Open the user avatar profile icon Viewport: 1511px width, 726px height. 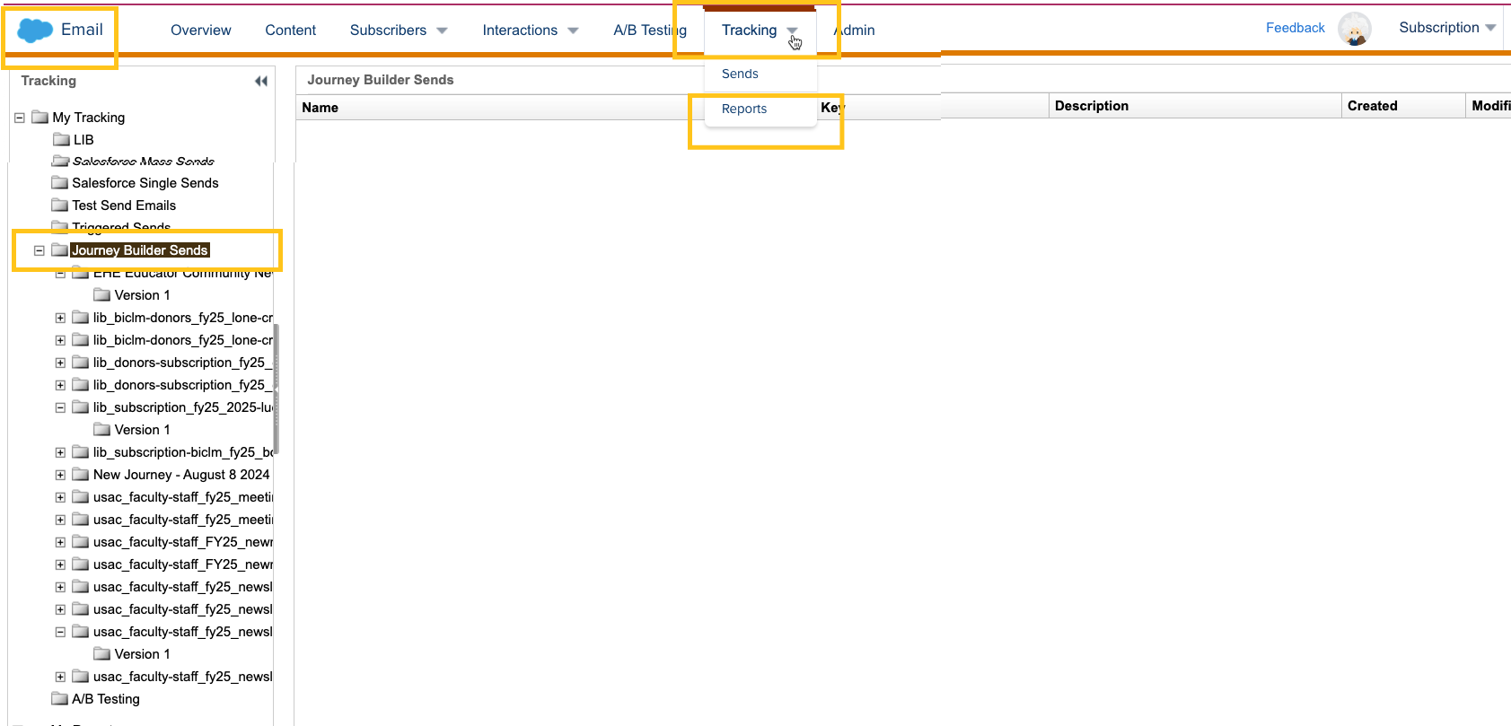point(1354,29)
